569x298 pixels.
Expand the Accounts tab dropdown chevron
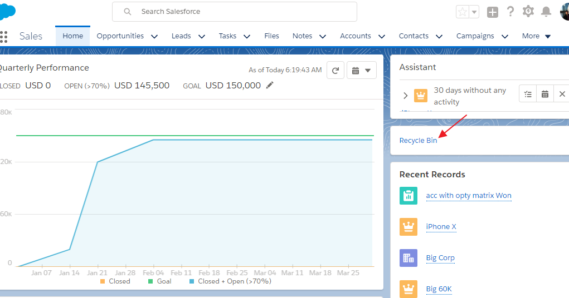[381, 36]
